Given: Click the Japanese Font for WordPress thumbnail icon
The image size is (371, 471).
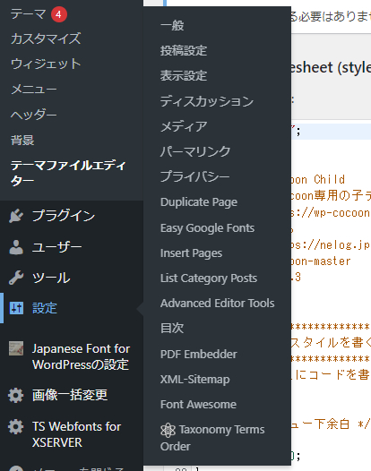Looking at the screenshot, I should click(x=16, y=348).
